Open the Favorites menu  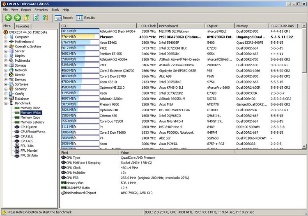41,10
